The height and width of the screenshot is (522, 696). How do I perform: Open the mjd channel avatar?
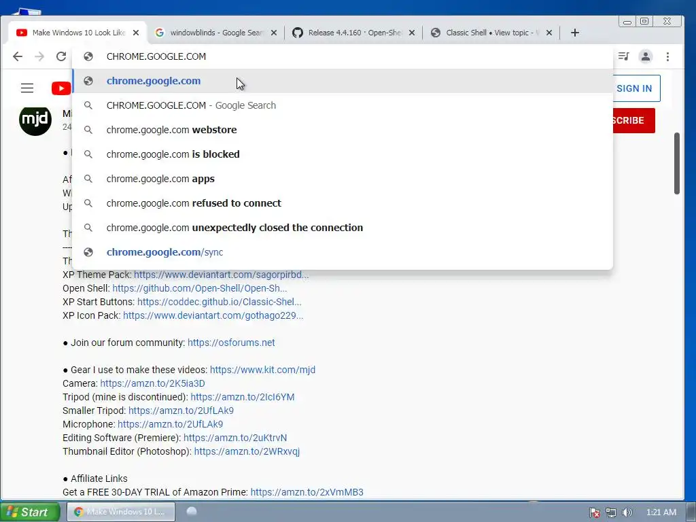tap(35, 120)
